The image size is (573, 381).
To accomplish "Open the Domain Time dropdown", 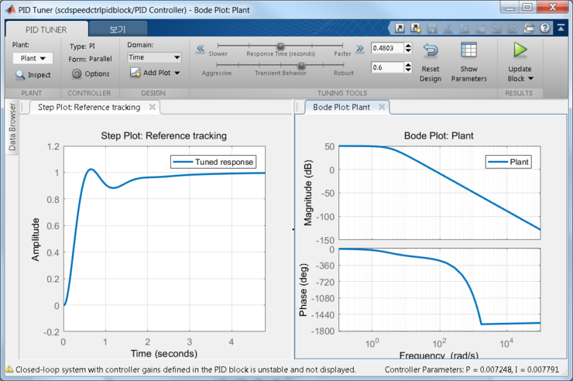I will (x=154, y=57).
